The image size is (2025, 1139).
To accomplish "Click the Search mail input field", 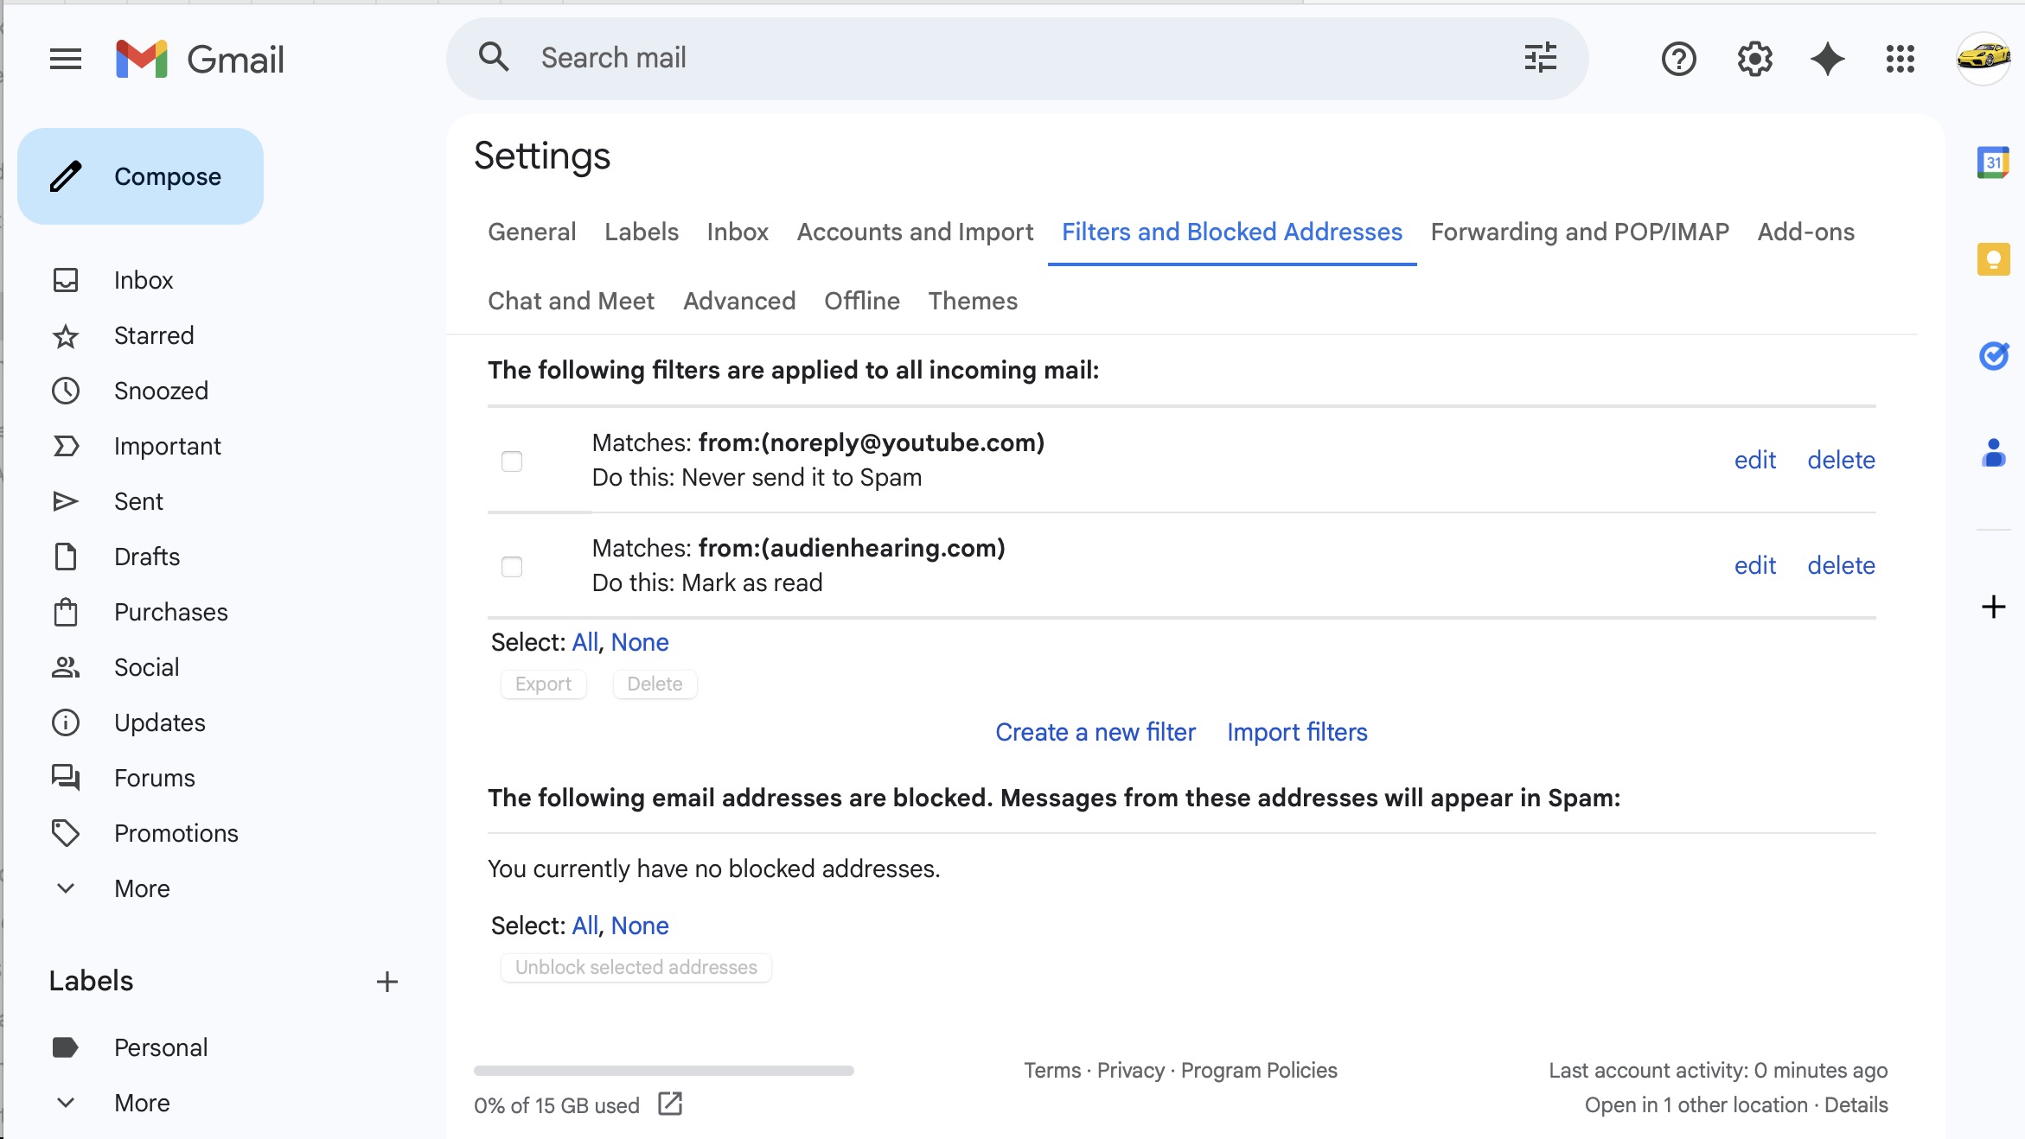I will coord(994,58).
